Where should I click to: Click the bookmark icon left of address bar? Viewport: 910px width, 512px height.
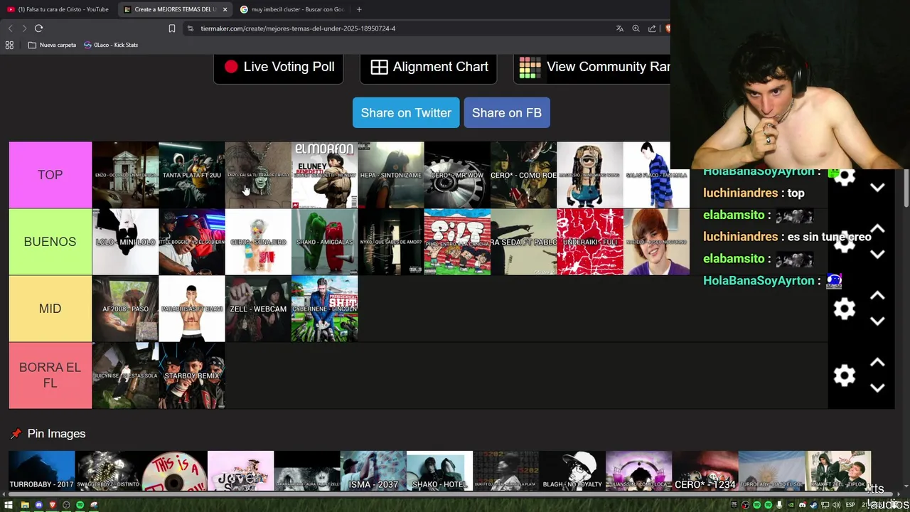click(x=171, y=28)
